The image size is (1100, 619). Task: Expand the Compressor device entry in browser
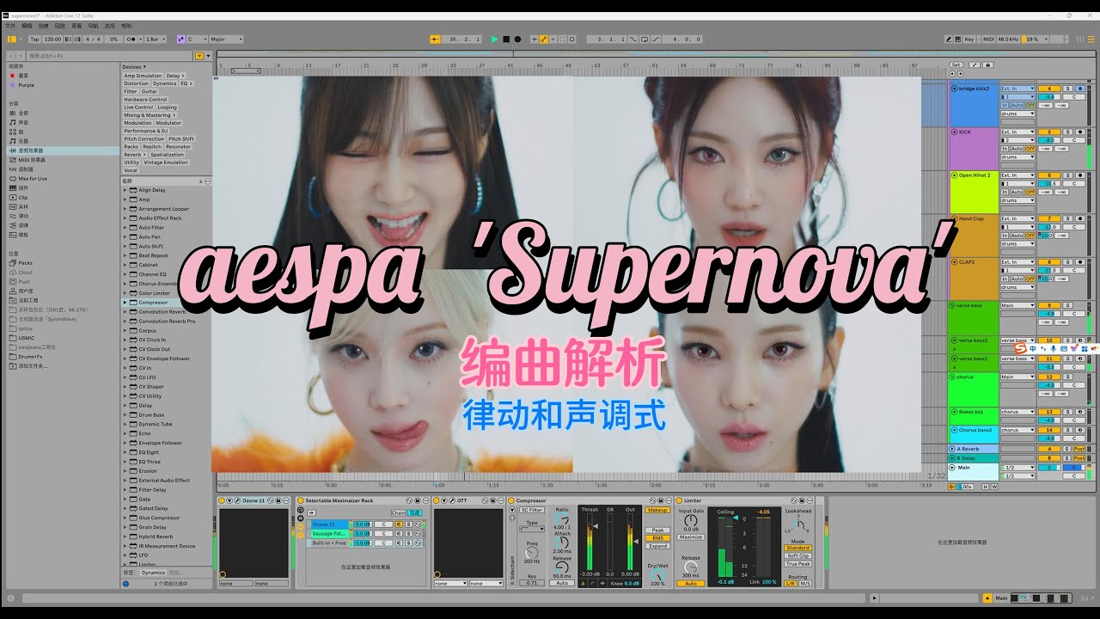(125, 303)
